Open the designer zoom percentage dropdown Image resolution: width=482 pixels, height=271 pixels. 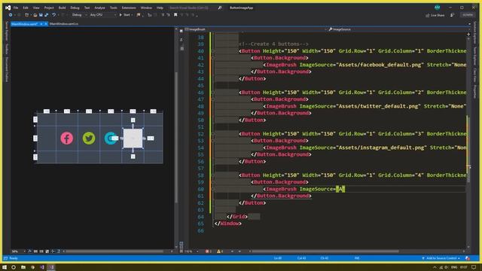click(19, 251)
